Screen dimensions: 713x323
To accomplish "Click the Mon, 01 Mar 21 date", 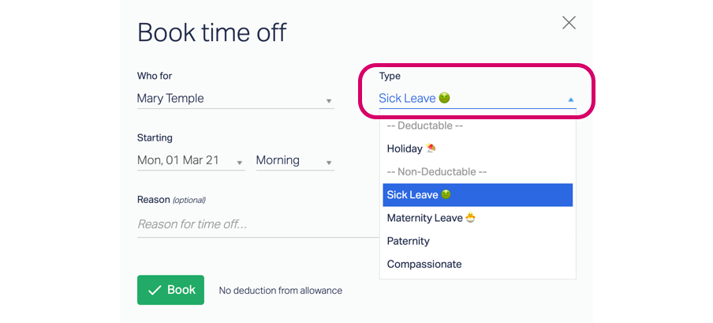I will click(x=177, y=160).
